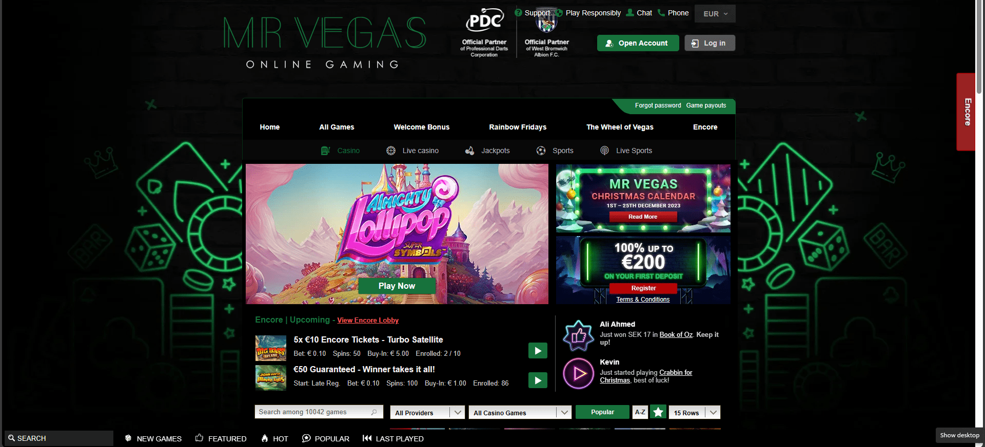
Task: Click the Search among games field
Action: [319, 412]
